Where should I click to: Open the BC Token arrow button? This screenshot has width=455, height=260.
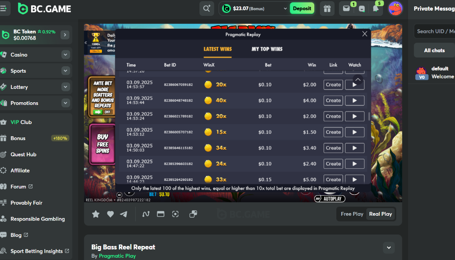[65, 35]
